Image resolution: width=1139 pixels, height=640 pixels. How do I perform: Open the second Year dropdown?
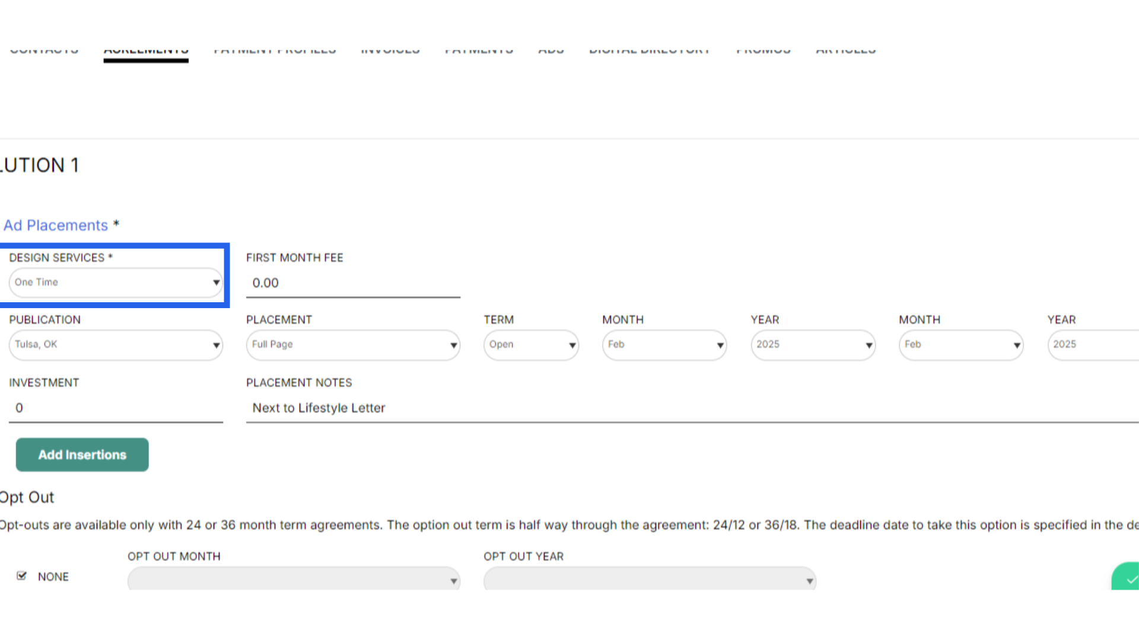(x=1093, y=345)
